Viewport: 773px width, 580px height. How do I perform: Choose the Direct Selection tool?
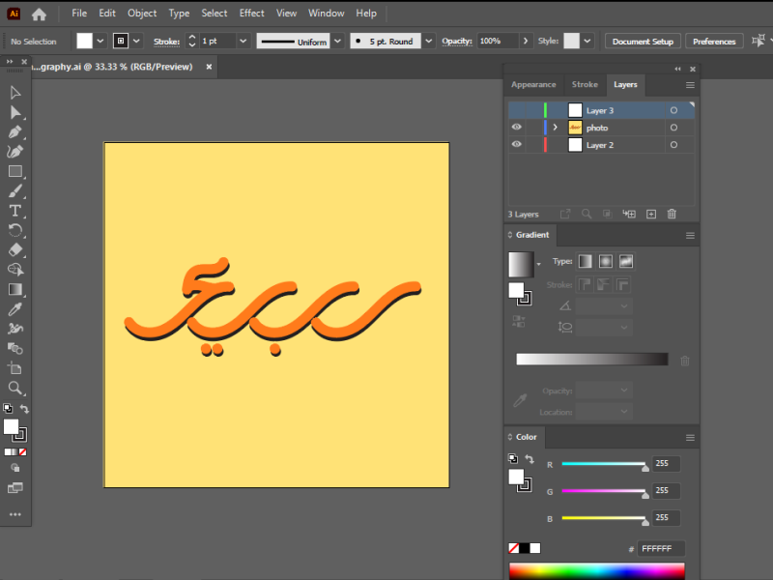coord(15,112)
